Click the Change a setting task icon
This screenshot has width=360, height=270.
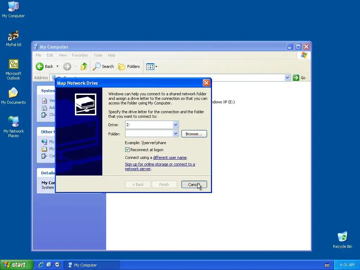pos(44,115)
